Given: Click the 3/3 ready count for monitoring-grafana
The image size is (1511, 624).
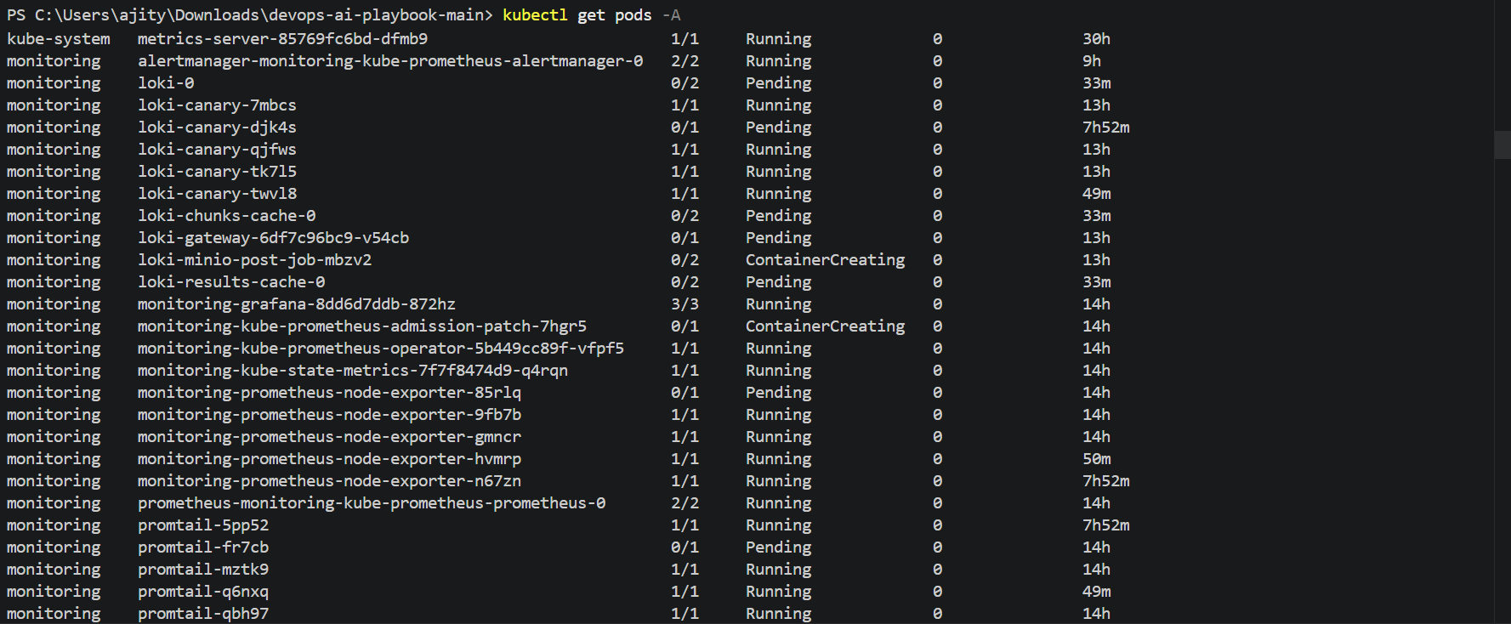Looking at the screenshot, I should (684, 304).
